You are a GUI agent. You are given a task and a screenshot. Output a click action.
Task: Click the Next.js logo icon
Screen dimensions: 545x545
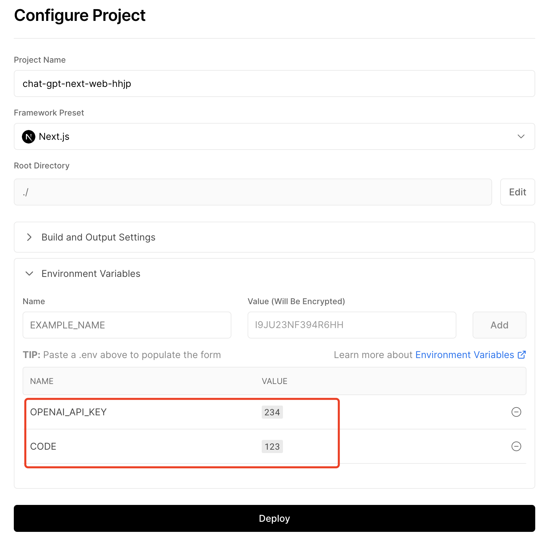[29, 137]
